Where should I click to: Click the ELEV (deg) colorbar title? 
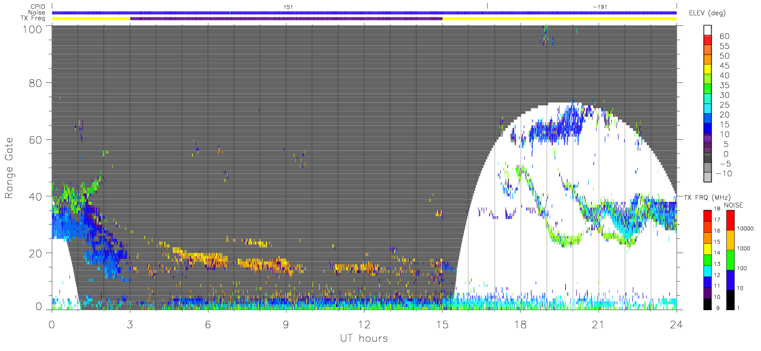[x=706, y=12]
